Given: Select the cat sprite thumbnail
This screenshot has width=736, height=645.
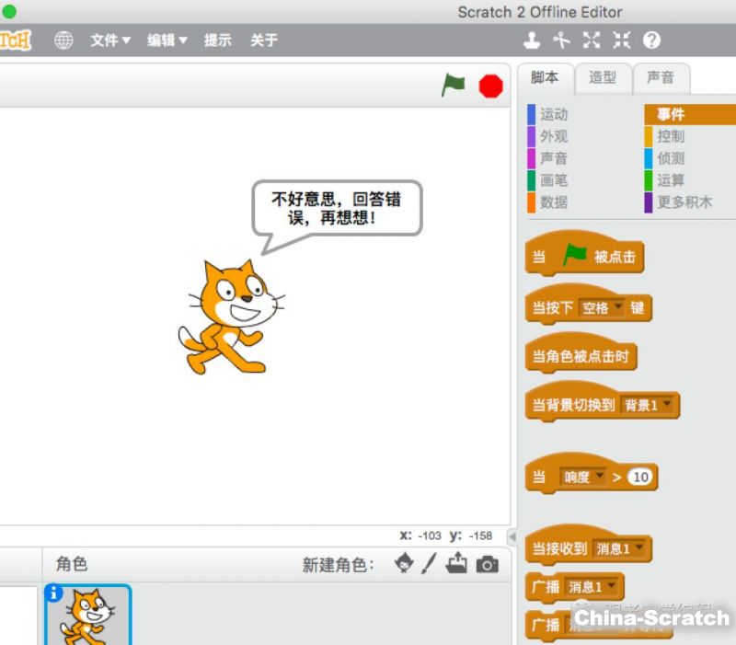Looking at the screenshot, I should pos(88,616).
